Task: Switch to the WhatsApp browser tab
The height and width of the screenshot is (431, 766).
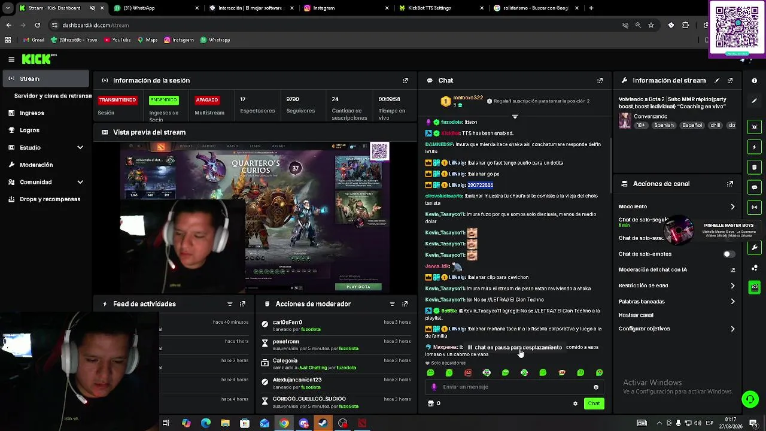Action: point(156,8)
